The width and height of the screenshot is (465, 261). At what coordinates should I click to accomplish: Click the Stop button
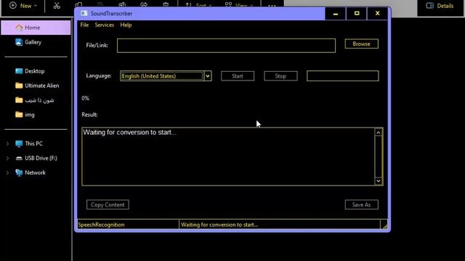coord(280,76)
